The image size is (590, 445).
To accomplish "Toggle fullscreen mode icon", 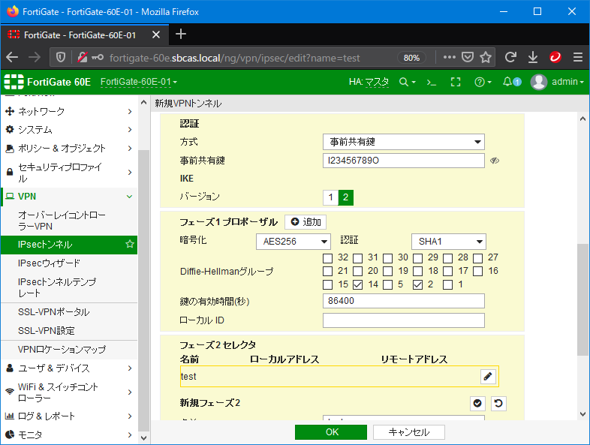I will click(x=456, y=82).
